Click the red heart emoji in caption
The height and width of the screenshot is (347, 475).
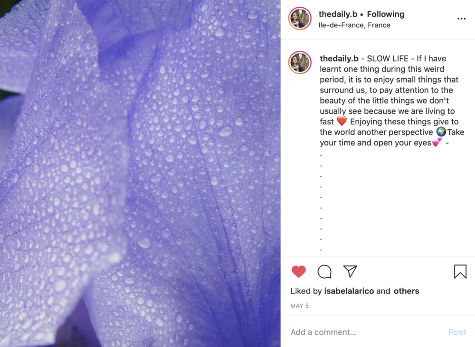(x=342, y=121)
